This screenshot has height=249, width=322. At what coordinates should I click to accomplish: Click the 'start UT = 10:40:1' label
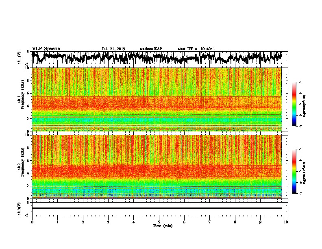196,49
